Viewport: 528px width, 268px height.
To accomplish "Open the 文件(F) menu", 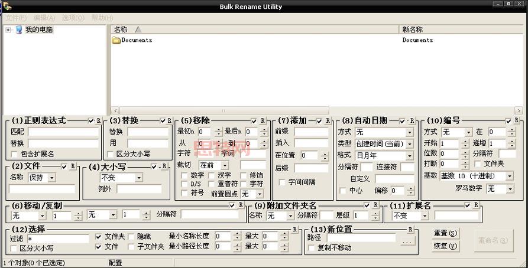I will [x=15, y=18].
